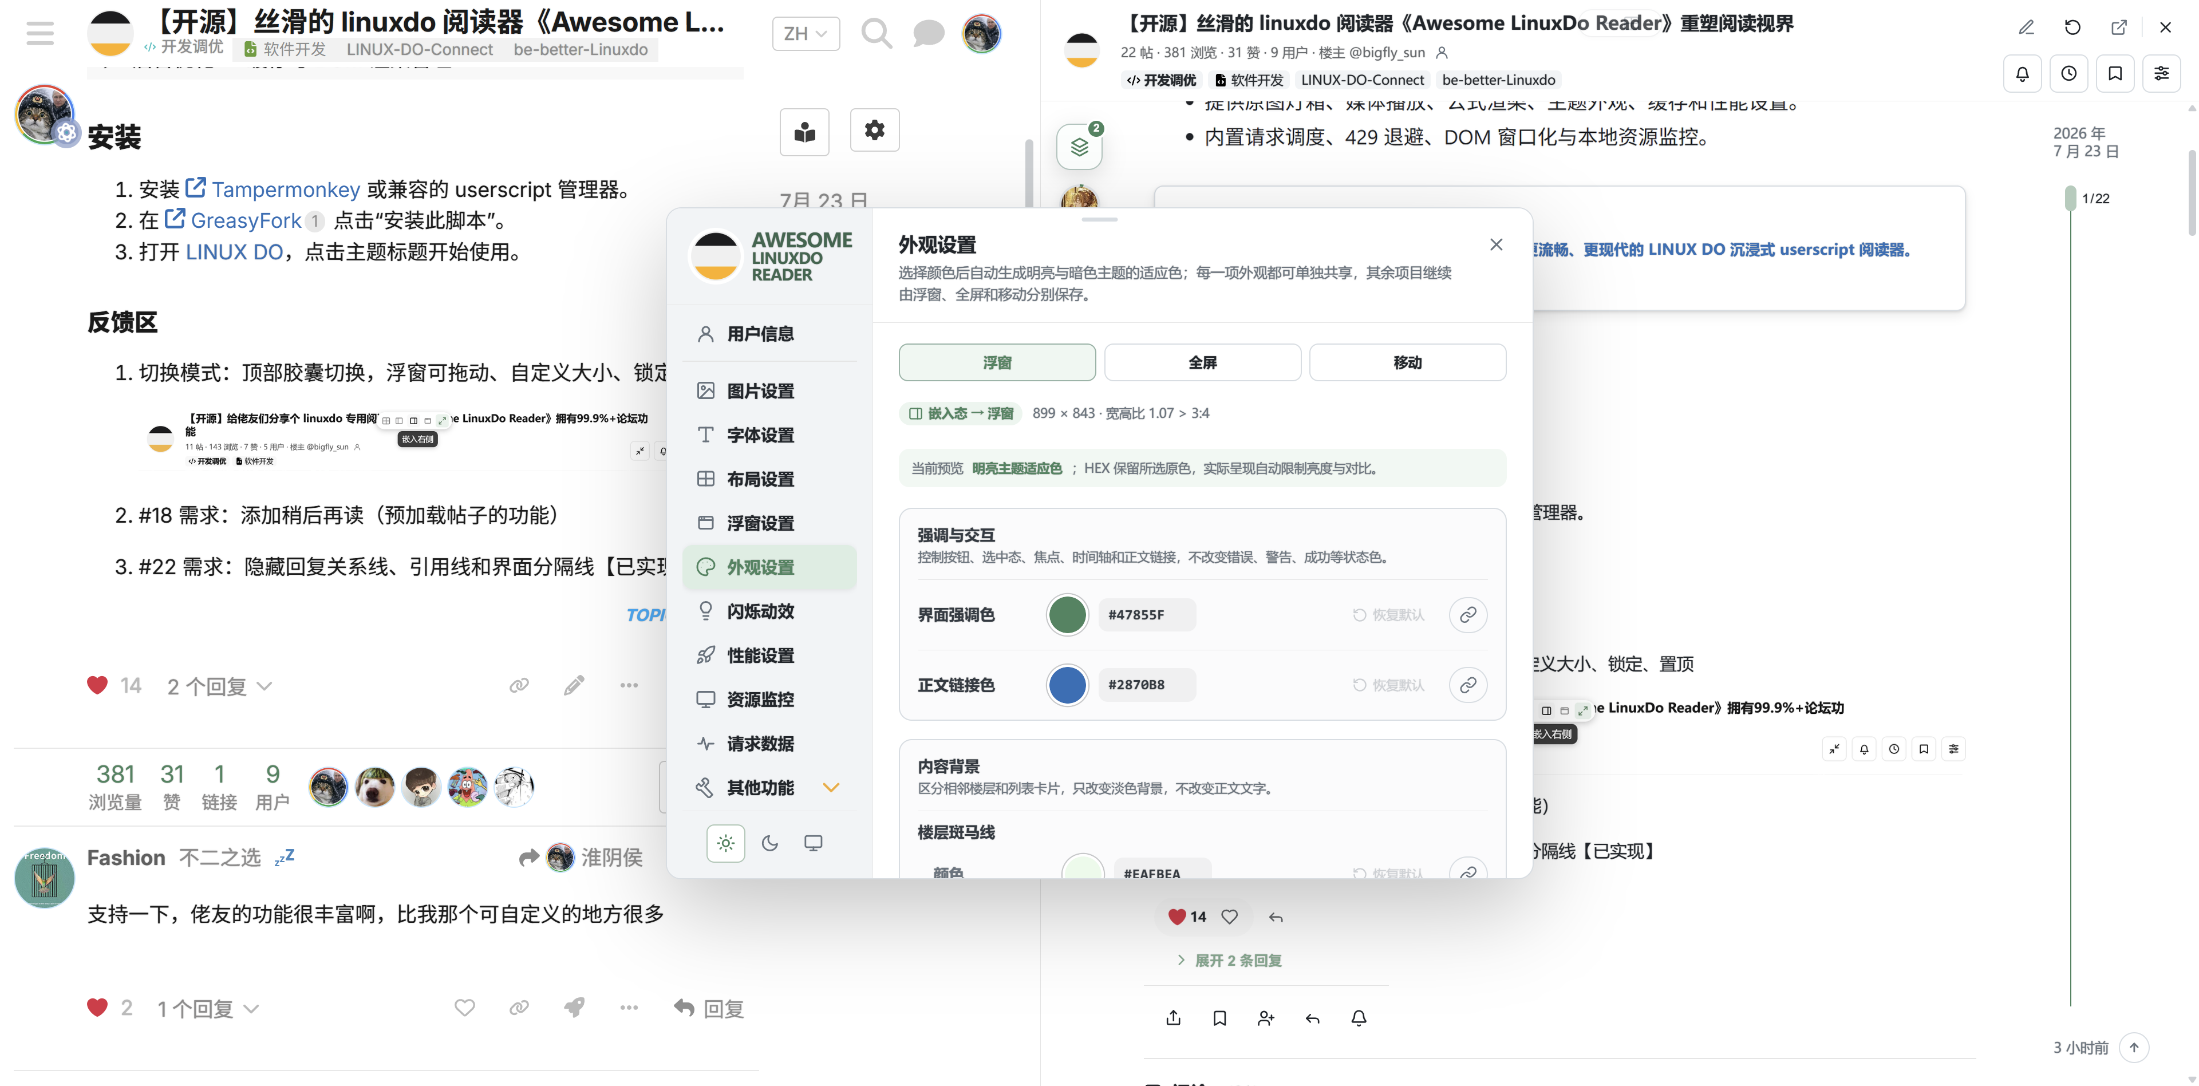Open the hamburger sidebar menu
Screen dimensions: 2199x1086
[x=40, y=33]
